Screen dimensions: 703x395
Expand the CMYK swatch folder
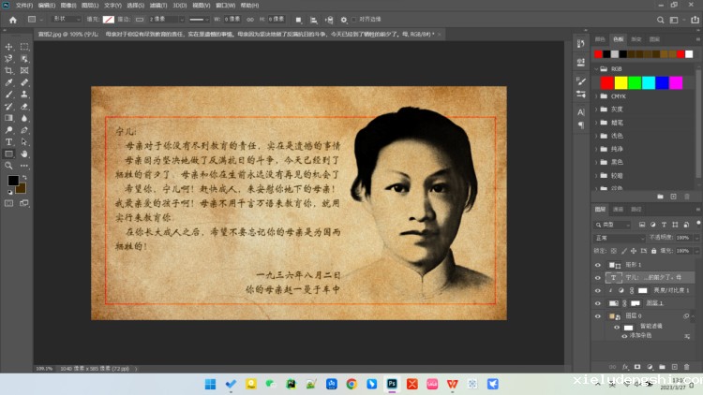[x=596, y=95]
